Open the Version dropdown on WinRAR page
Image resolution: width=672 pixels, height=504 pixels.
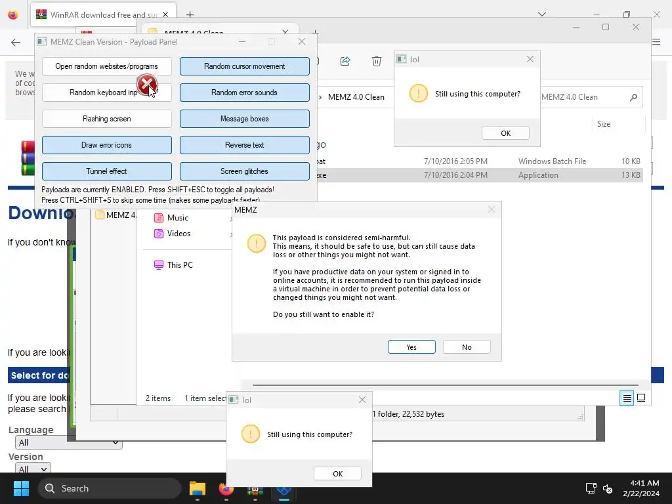point(33,469)
